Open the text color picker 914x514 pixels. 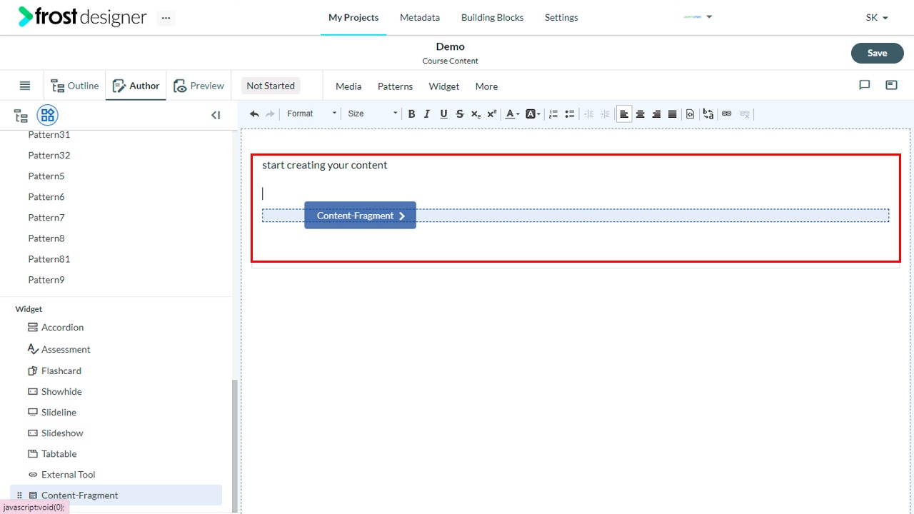[512, 114]
